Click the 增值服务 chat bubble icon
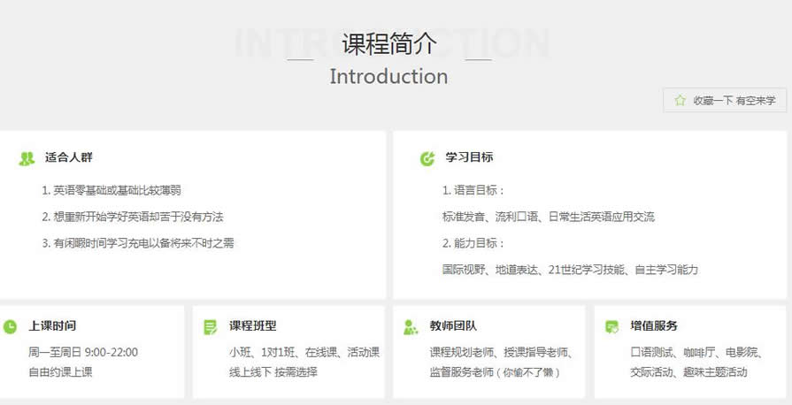 point(611,327)
